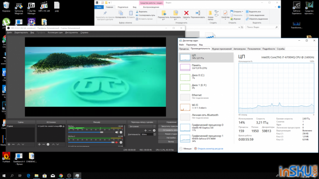
Task: Open Resource Monitor link in Task Manager
Action: pyautogui.click(x=211, y=149)
